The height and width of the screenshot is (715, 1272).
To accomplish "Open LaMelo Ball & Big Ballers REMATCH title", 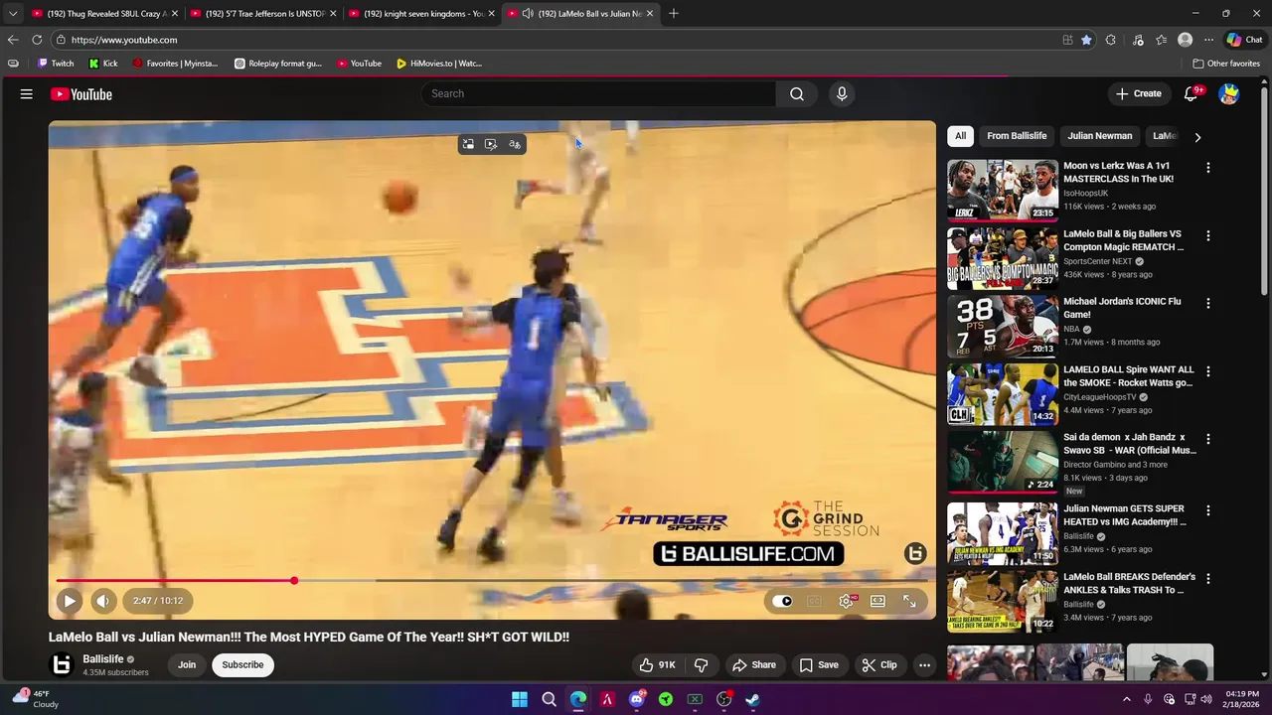I will [x=1123, y=240].
